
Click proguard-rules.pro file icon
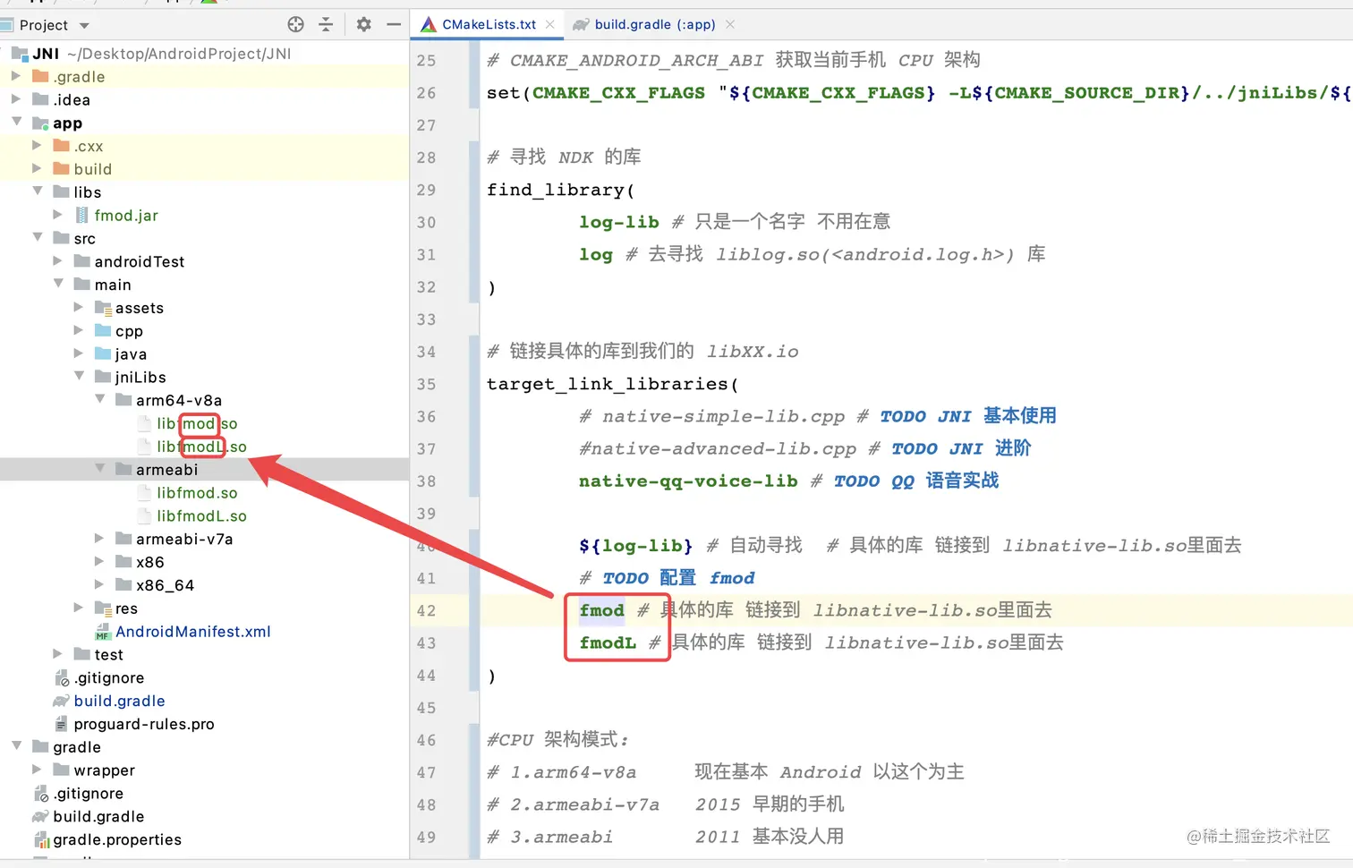[61, 724]
